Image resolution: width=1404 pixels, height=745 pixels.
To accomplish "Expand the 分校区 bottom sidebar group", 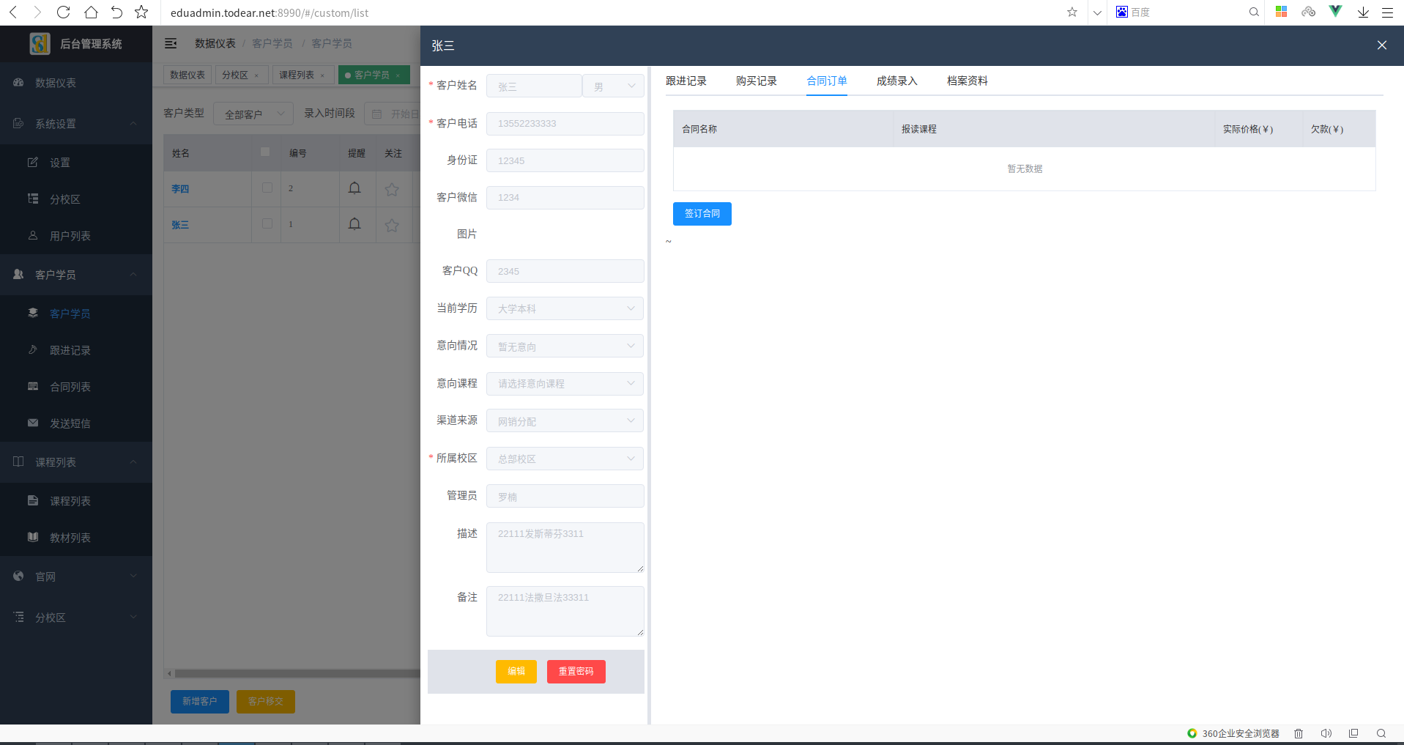I will click(76, 618).
